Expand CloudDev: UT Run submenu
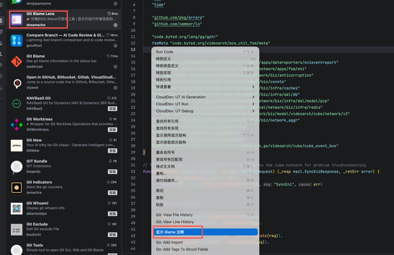 (x=205, y=104)
